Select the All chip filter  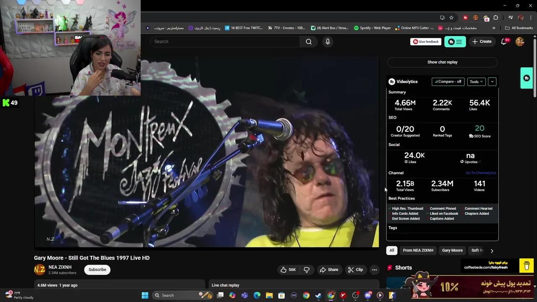[x=392, y=250]
